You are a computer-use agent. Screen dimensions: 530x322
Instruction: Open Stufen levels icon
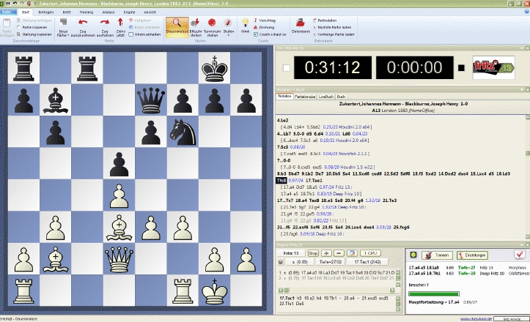228,23
